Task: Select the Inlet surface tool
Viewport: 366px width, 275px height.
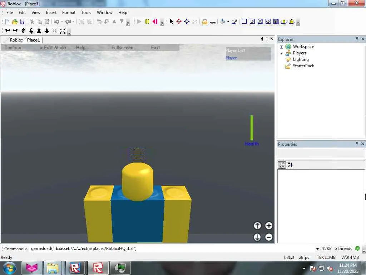Action: pyautogui.click(x=268, y=22)
